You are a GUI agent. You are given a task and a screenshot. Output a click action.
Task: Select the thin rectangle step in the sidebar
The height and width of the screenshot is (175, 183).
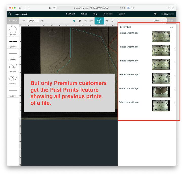click(13, 55)
